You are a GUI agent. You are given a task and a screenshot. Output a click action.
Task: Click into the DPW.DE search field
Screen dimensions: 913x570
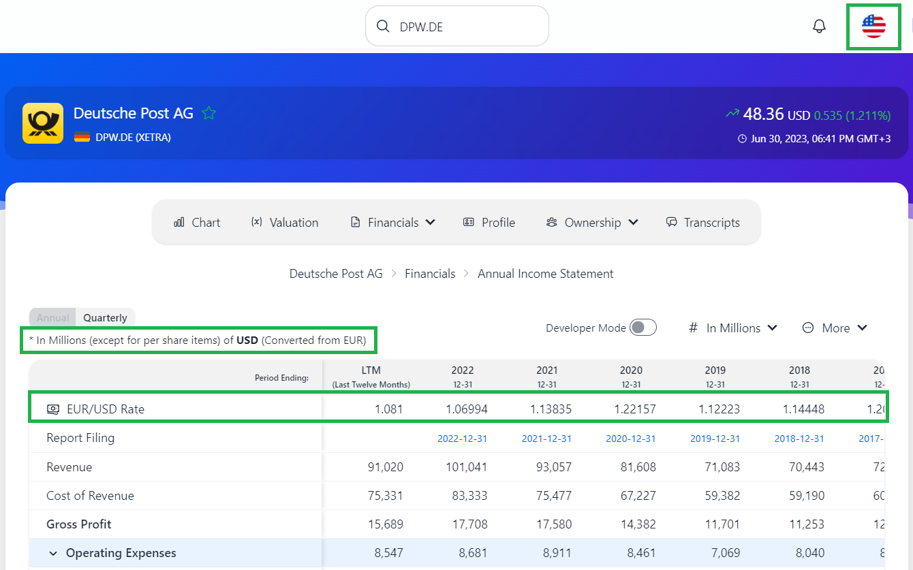457,27
